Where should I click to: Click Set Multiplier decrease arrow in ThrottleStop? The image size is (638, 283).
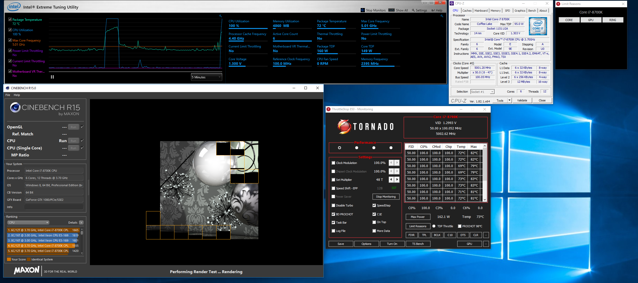pyautogui.click(x=391, y=180)
